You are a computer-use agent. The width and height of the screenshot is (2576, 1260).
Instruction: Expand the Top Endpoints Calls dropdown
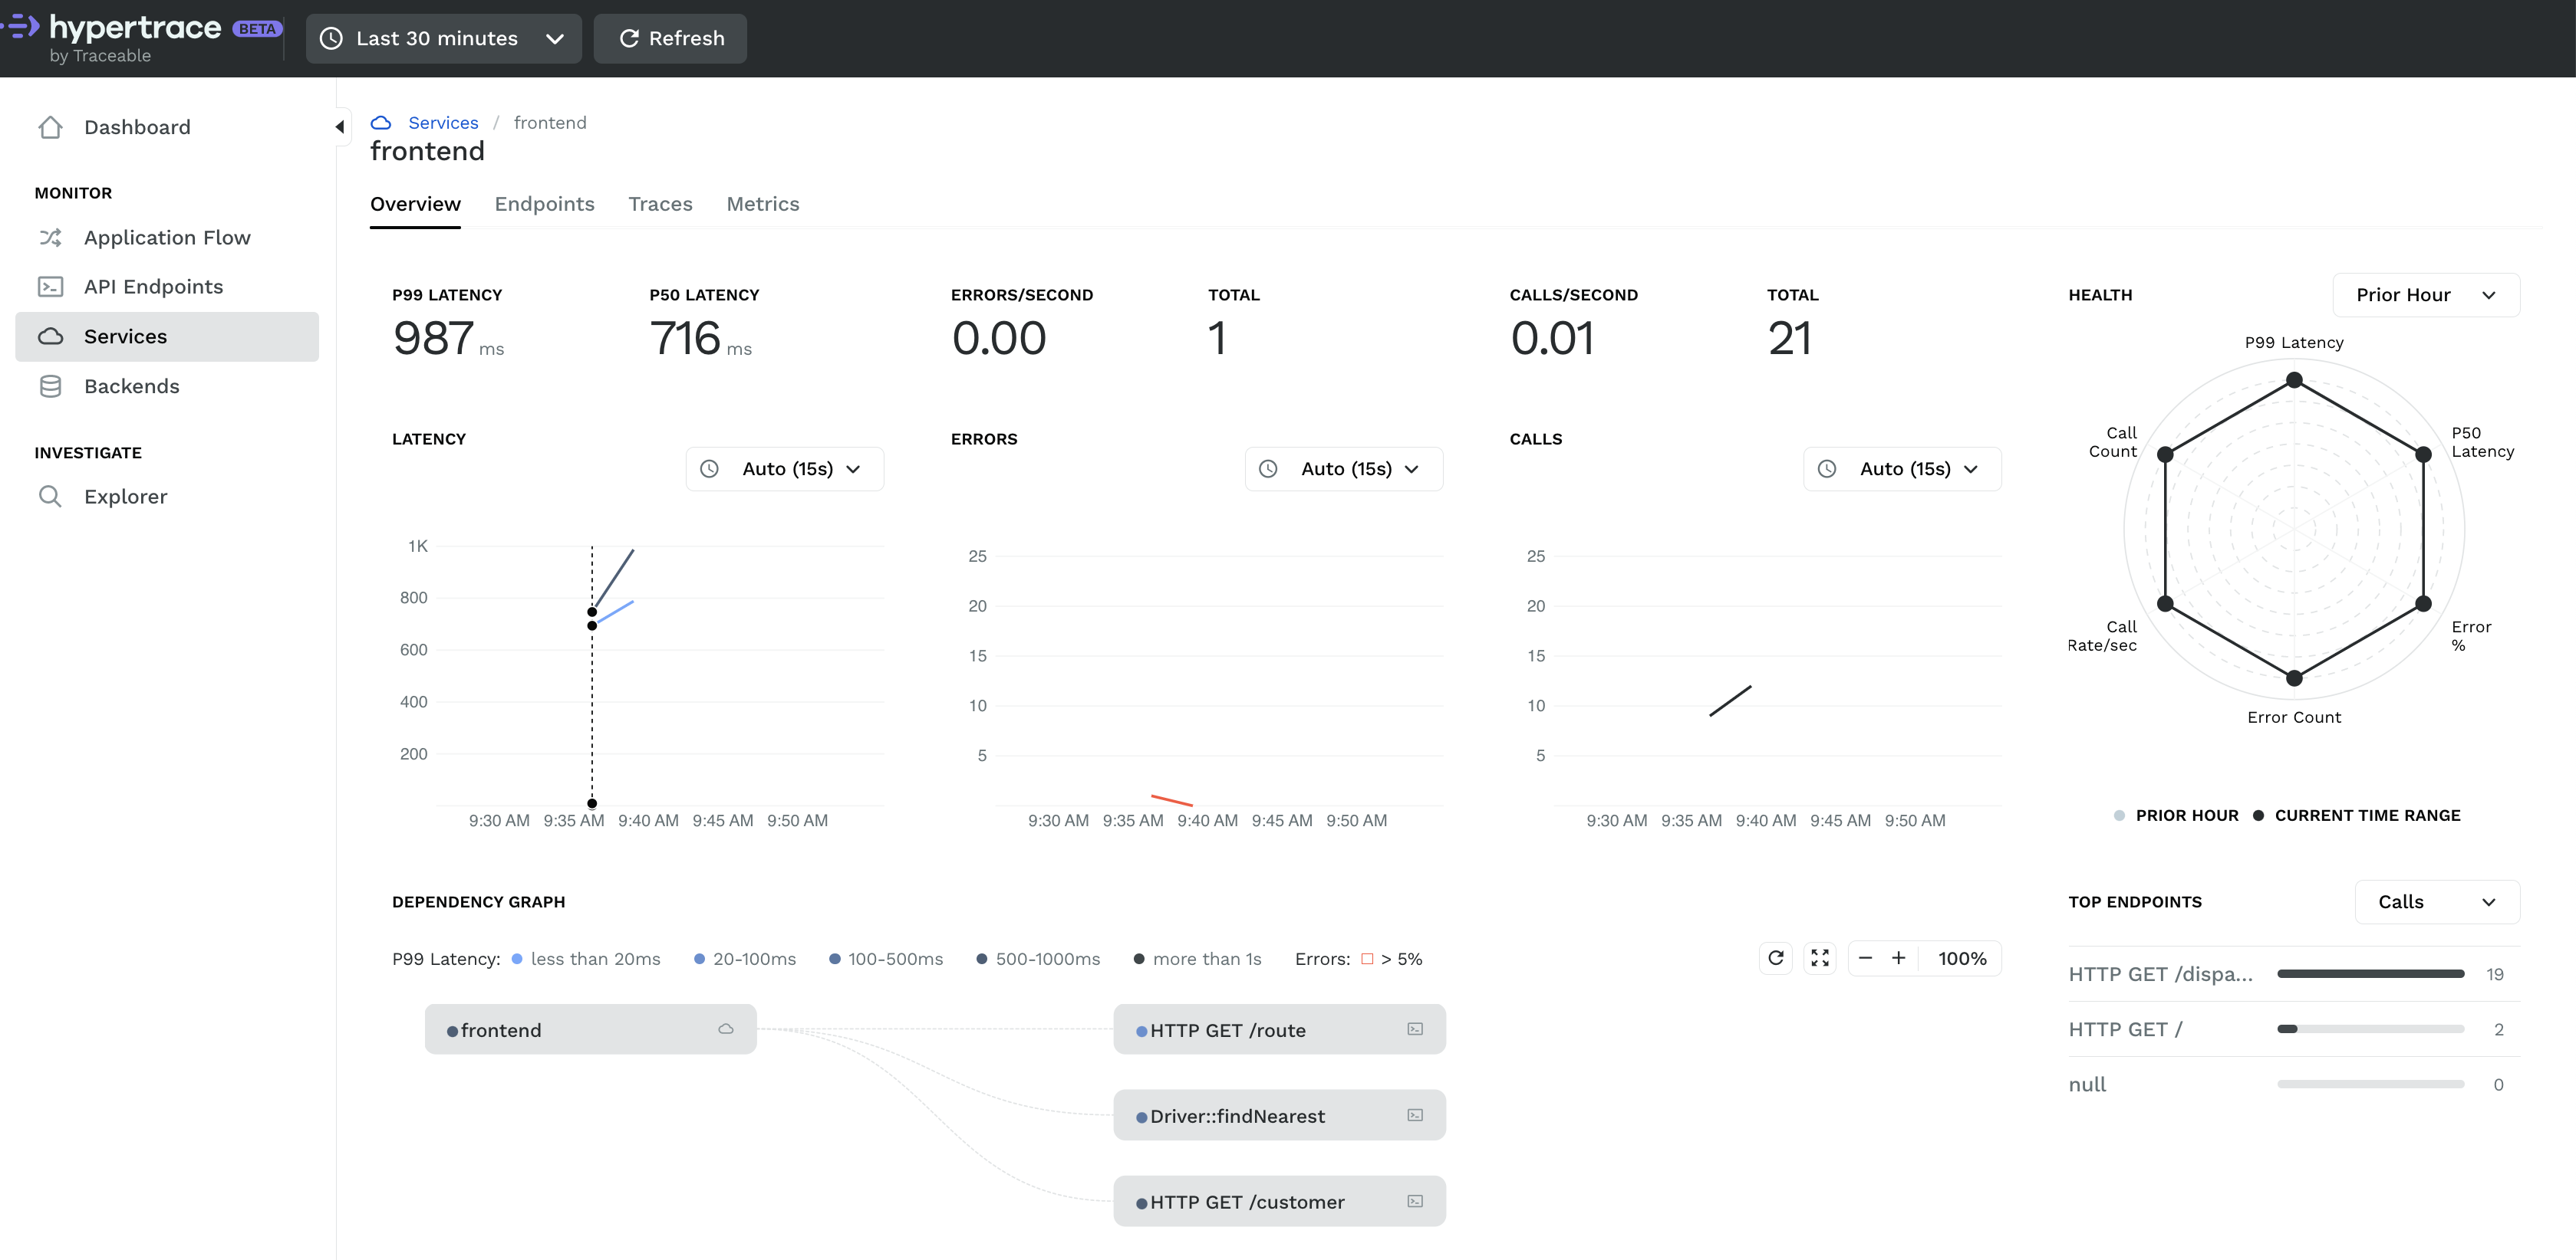tap(2436, 901)
